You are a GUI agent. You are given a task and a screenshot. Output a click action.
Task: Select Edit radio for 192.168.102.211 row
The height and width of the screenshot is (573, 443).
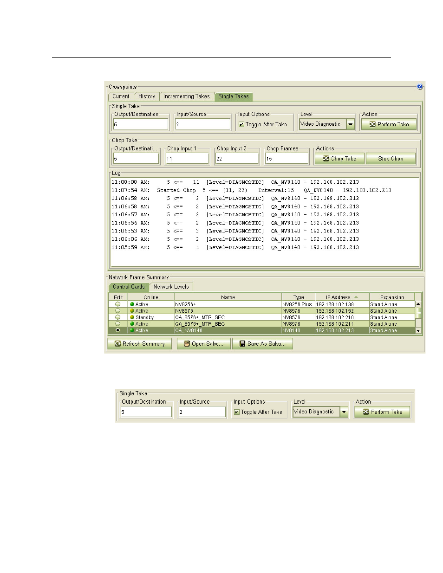pos(118,324)
